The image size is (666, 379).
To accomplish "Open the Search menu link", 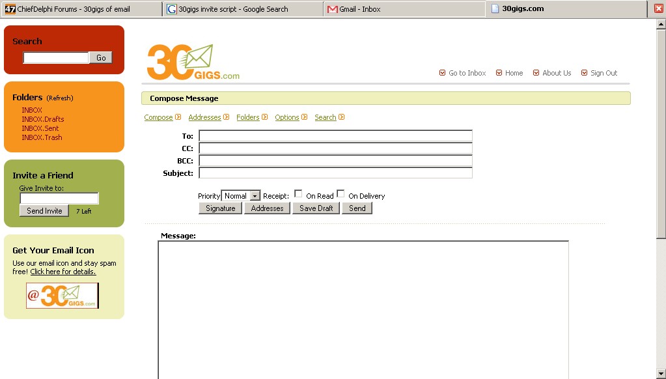I will click(326, 117).
